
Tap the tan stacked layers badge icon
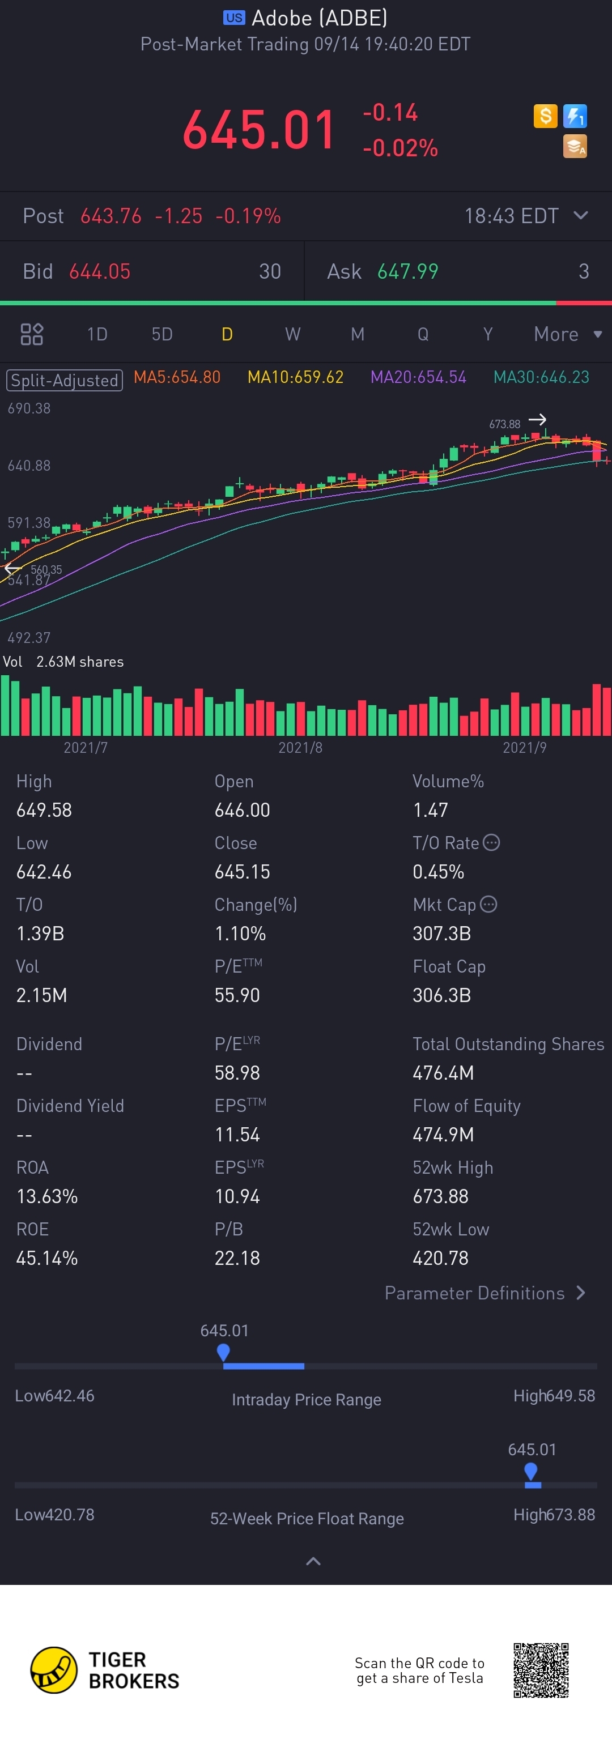[x=575, y=146]
